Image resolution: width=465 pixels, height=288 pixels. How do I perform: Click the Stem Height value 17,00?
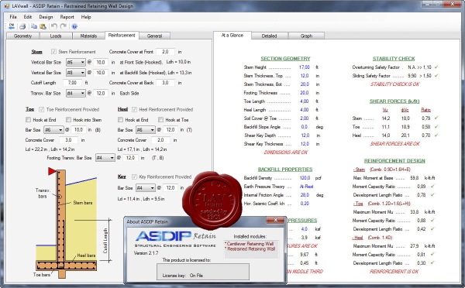[x=305, y=67]
